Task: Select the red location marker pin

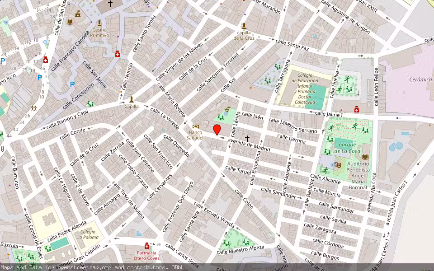Action: pyautogui.click(x=217, y=130)
